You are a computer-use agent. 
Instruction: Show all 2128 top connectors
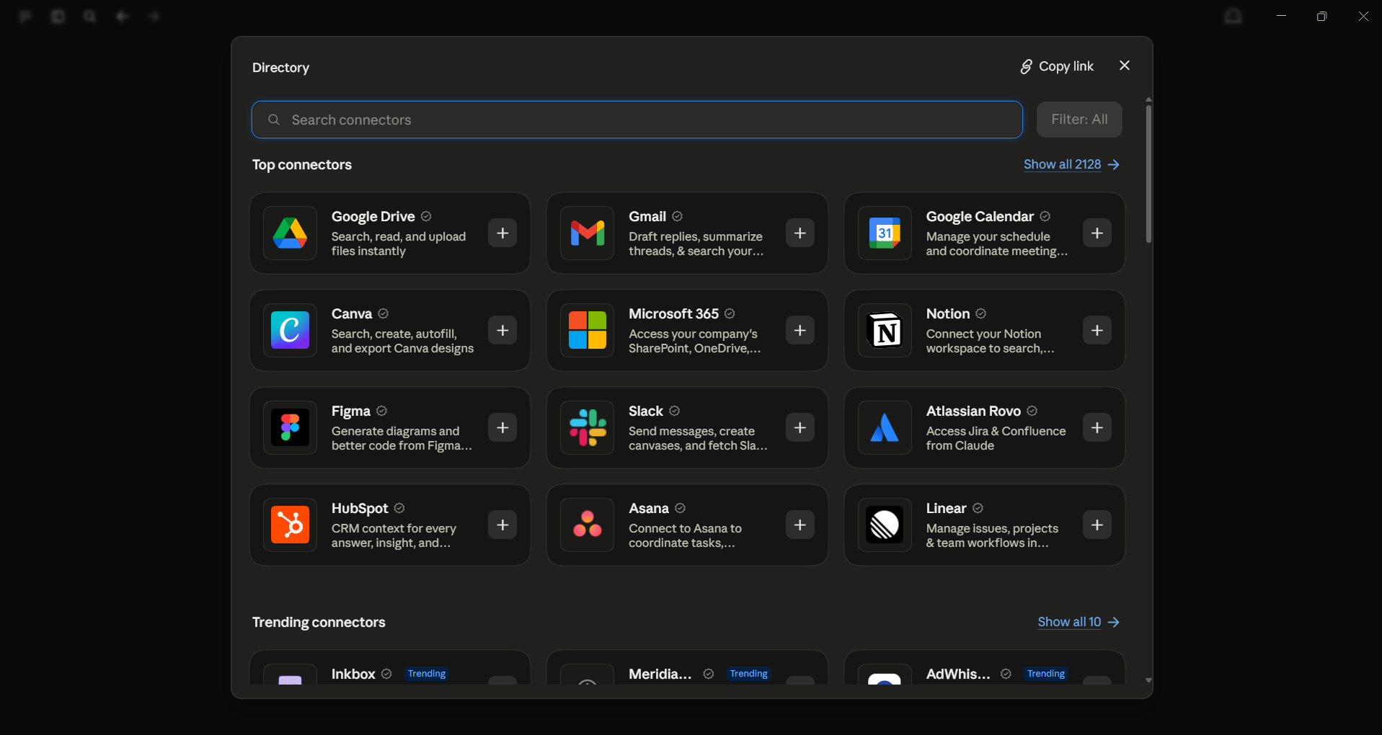point(1071,164)
